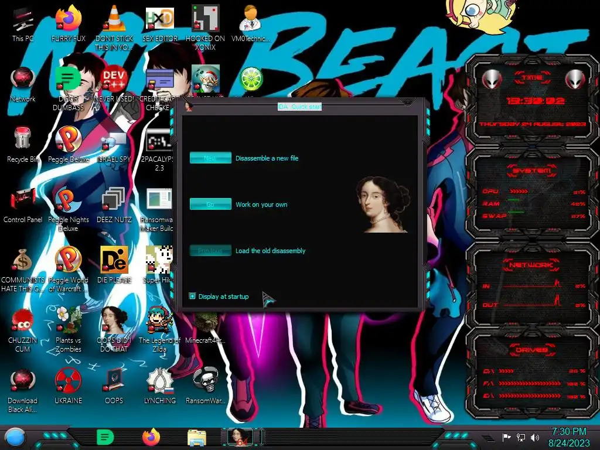Select the DONT STICK THIS IN YO... VLC icon
This screenshot has height=450, width=600.
click(114, 28)
